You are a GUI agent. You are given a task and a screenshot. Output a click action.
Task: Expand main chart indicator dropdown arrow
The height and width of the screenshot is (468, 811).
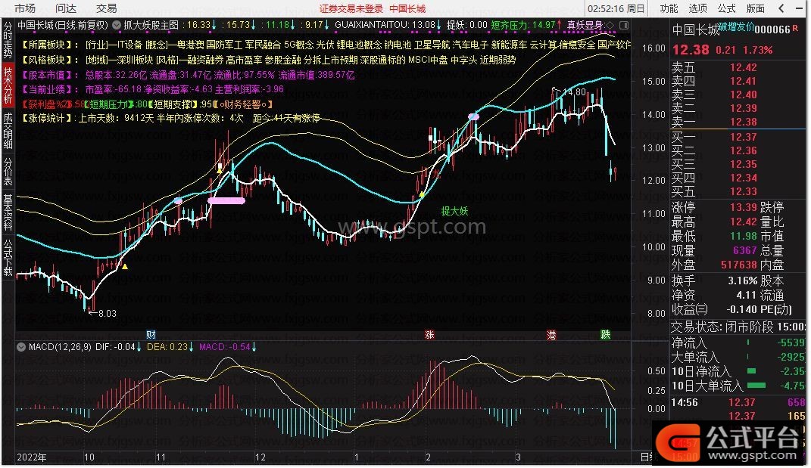tap(117, 25)
